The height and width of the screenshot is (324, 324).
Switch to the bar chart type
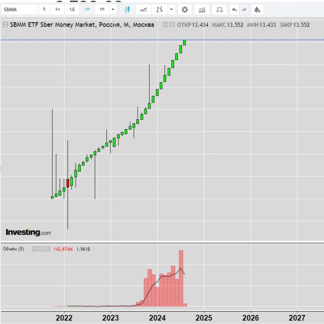point(159,9)
